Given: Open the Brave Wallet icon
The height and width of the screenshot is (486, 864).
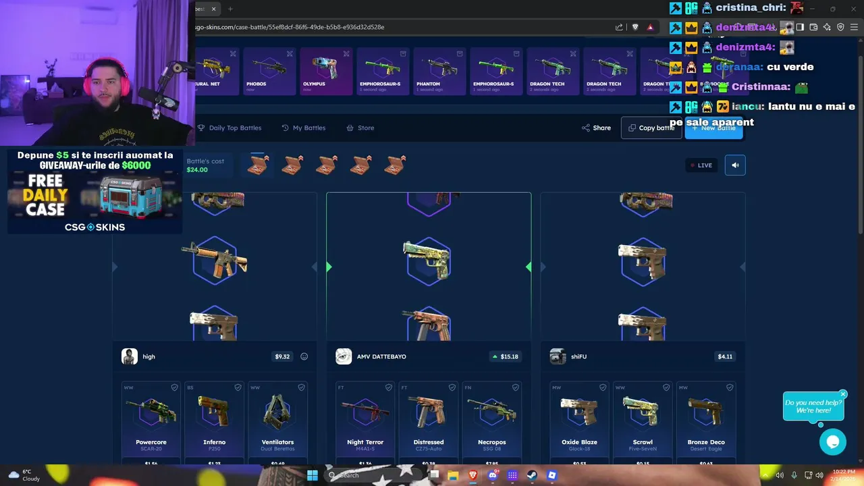Looking at the screenshot, I should click(x=813, y=27).
